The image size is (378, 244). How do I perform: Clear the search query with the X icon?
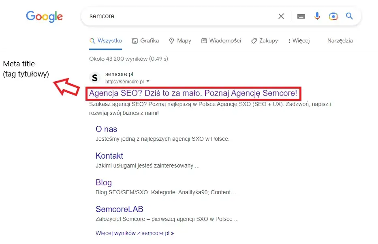[281, 16]
